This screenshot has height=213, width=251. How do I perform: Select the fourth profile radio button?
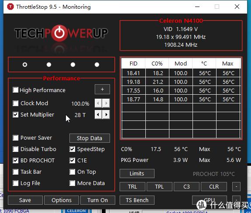(97, 65)
